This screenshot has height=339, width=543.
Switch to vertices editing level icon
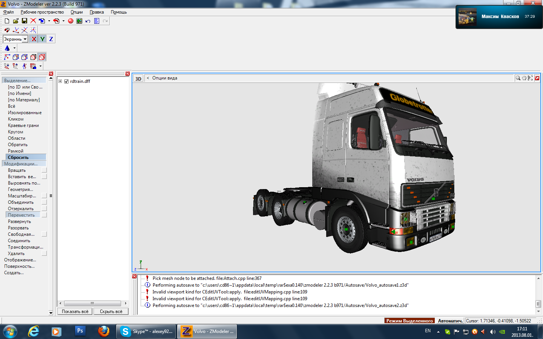[x=7, y=57]
